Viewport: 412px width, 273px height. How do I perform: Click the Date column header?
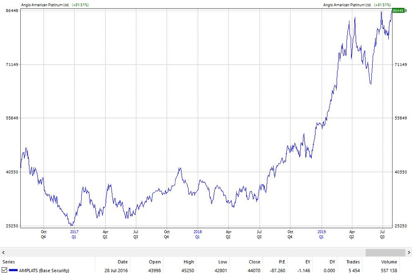point(123,262)
